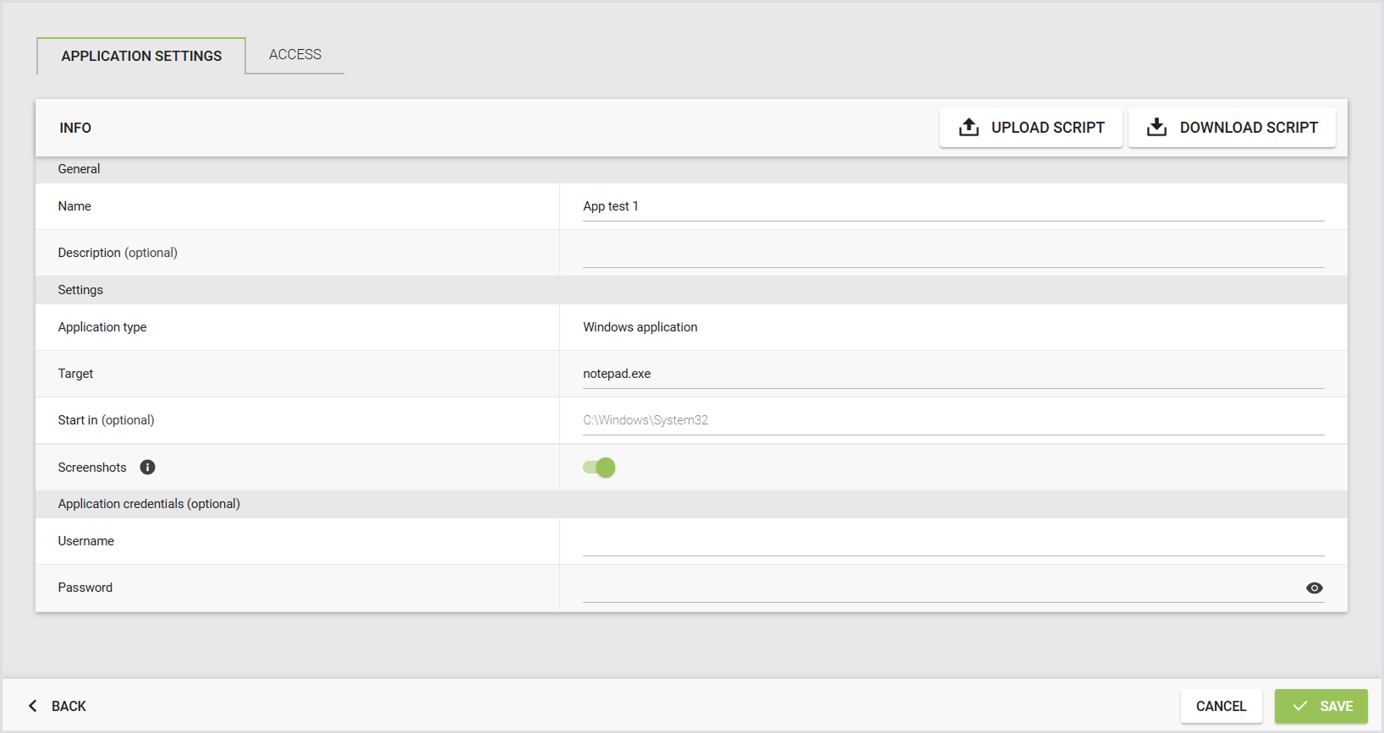Click the Upload Script button
This screenshot has height=733, width=1384.
(1031, 128)
